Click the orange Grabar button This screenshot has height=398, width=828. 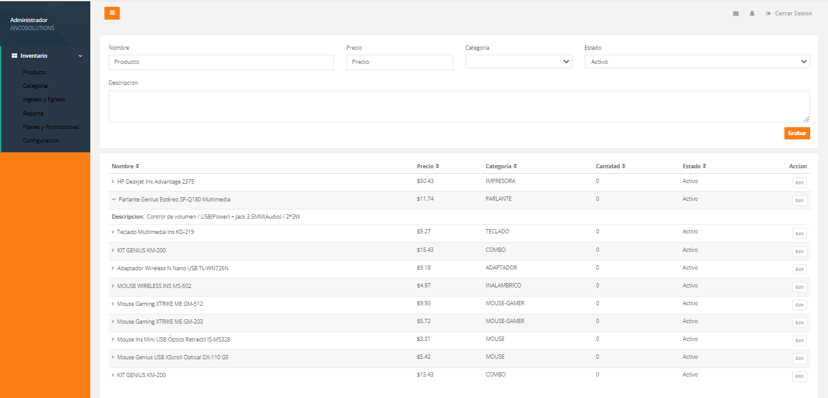click(x=797, y=133)
